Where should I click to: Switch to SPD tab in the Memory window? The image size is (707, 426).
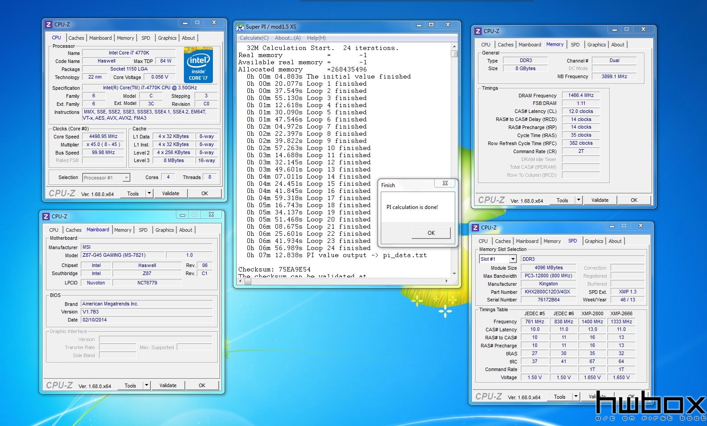point(575,45)
